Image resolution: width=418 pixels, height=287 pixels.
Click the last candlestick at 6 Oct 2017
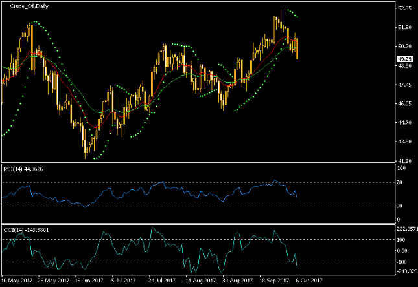click(297, 50)
